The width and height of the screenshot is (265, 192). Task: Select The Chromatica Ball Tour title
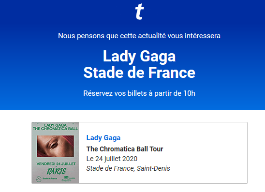[125, 149]
